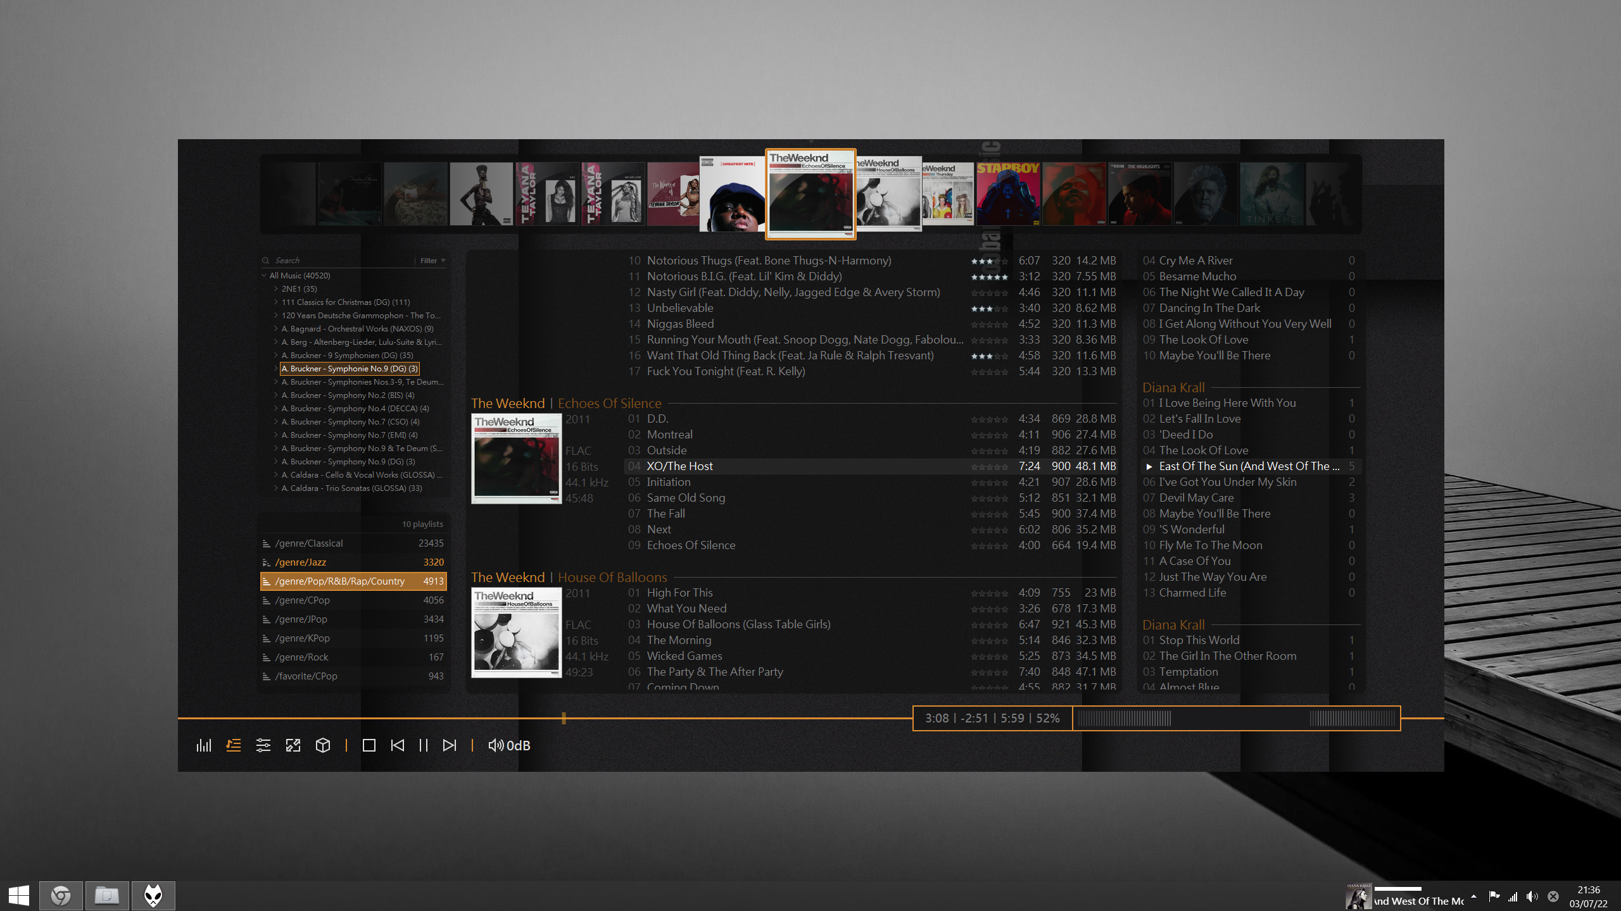This screenshot has width=1621, height=911.
Task: Select the /genre/Classical playlist
Action: tap(353, 543)
